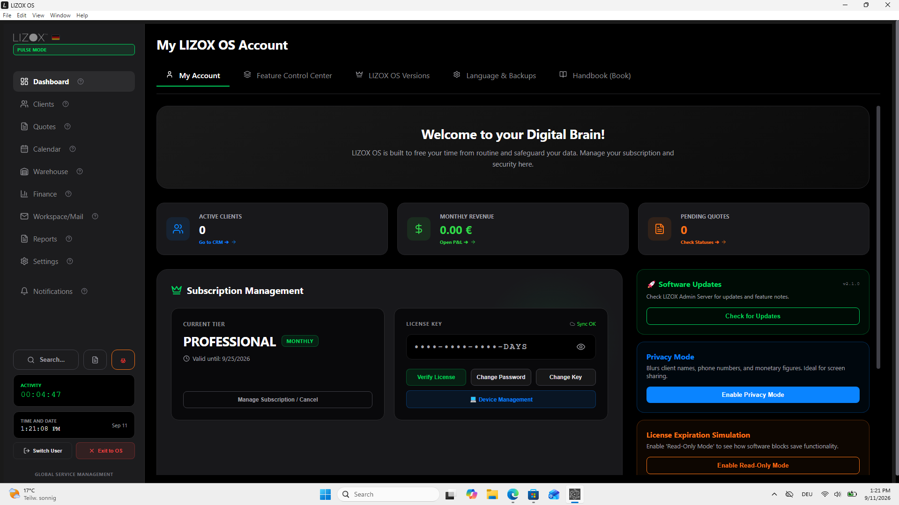Click the Pending Quotes document icon
Viewport: 899px width, 505px height.
click(660, 229)
